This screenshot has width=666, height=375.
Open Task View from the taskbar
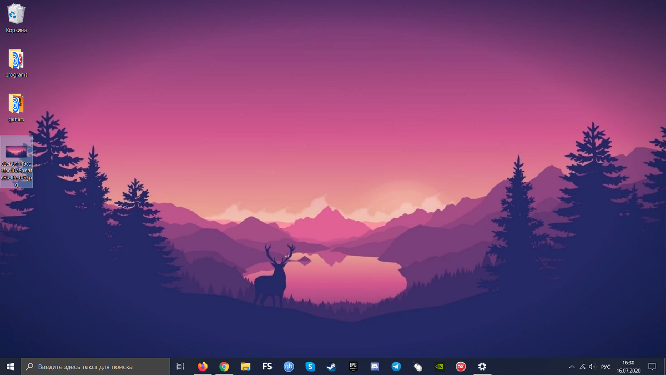pos(180,367)
